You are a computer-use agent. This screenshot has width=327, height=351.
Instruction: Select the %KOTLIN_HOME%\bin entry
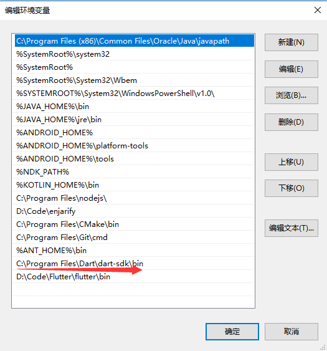(x=133, y=185)
